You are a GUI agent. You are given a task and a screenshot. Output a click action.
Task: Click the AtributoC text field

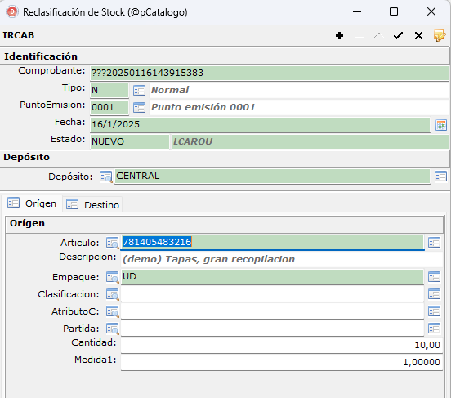pos(272,311)
